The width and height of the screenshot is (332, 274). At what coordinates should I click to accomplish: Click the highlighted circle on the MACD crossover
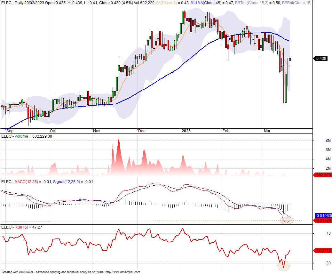pos(286,220)
